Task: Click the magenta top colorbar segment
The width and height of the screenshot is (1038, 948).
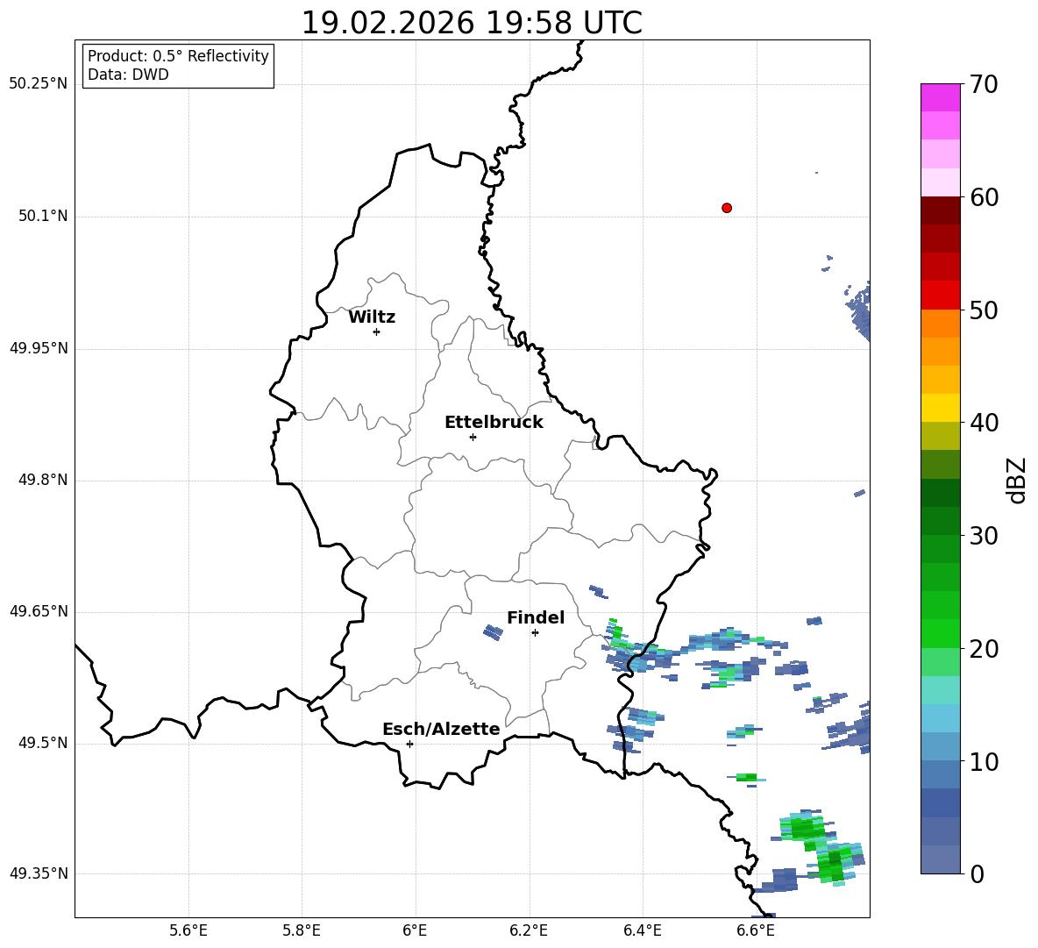Action: (940, 97)
